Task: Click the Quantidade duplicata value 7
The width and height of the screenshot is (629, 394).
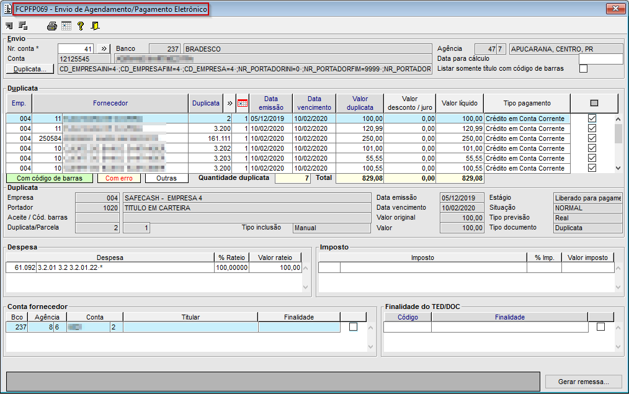Action: (x=292, y=178)
